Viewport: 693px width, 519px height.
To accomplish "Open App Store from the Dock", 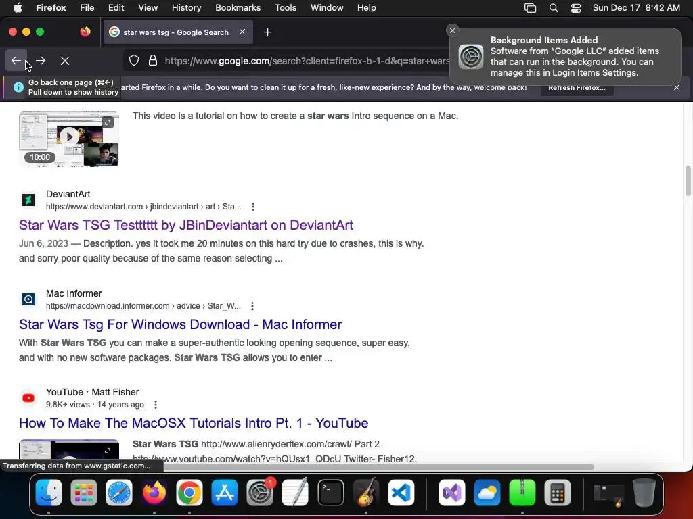I will (225, 493).
